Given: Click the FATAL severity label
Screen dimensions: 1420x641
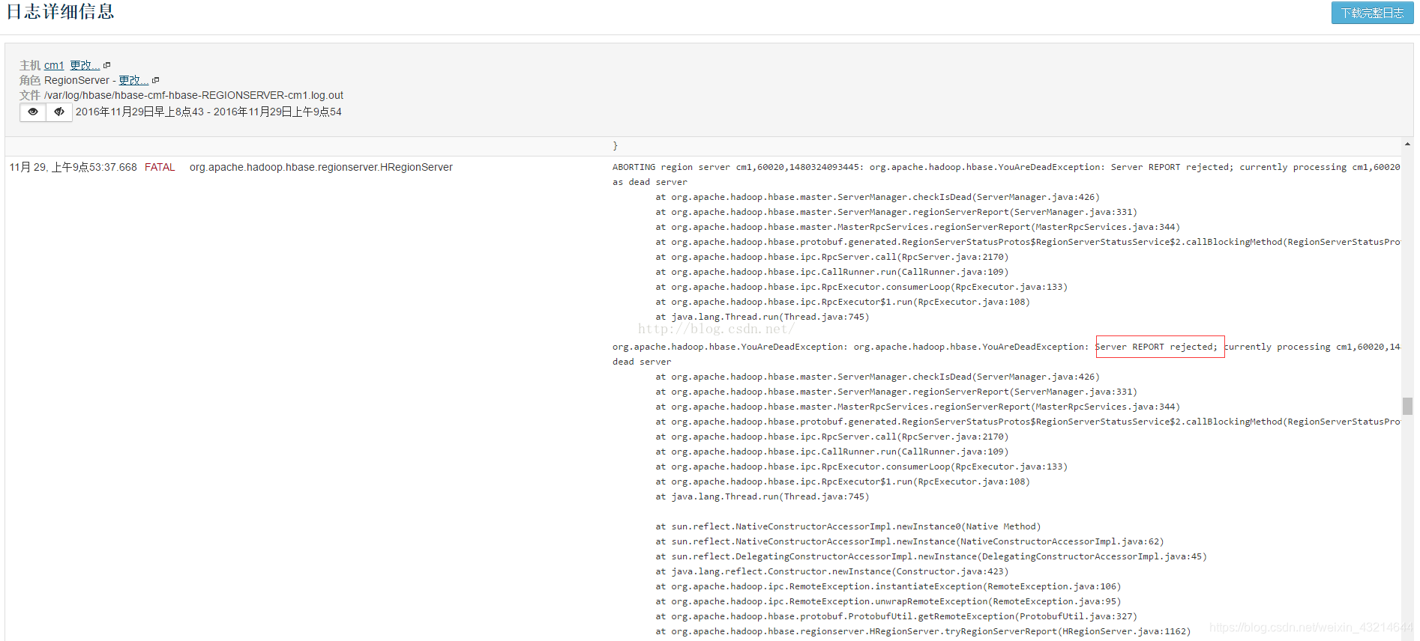Looking at the screenshot, I should tap(160, 167).
